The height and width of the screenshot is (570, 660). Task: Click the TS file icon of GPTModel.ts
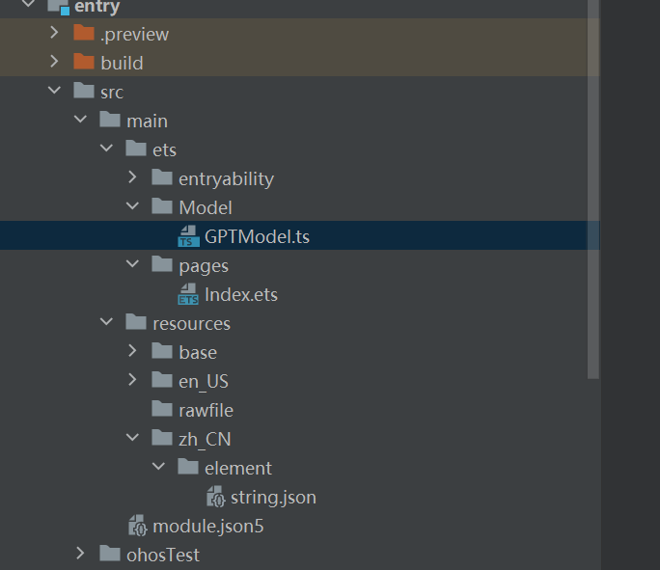(188, 236)
